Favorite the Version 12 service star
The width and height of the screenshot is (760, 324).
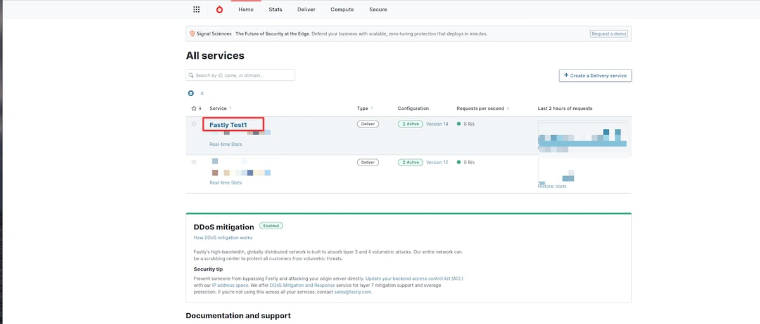coord(194,162)
